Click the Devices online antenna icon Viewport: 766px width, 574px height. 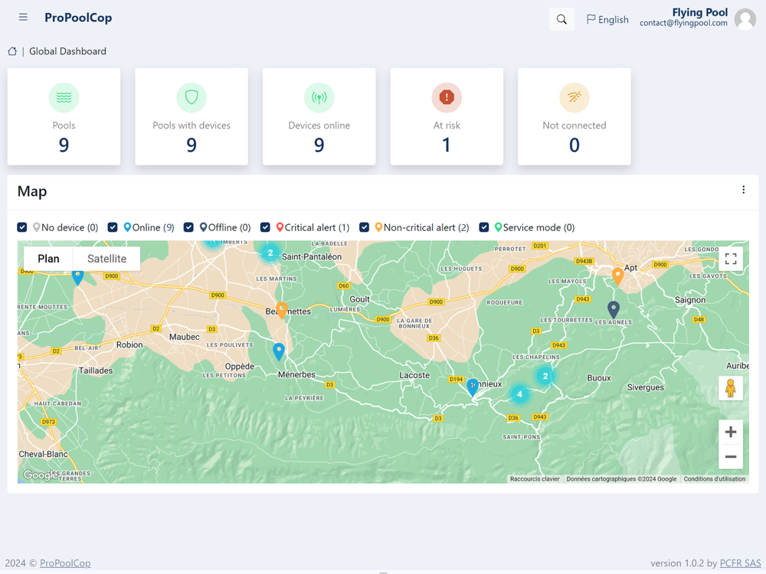(319, 98)
